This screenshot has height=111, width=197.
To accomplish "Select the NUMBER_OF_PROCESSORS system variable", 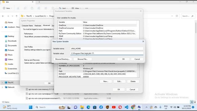I will [x=98, y=66].
